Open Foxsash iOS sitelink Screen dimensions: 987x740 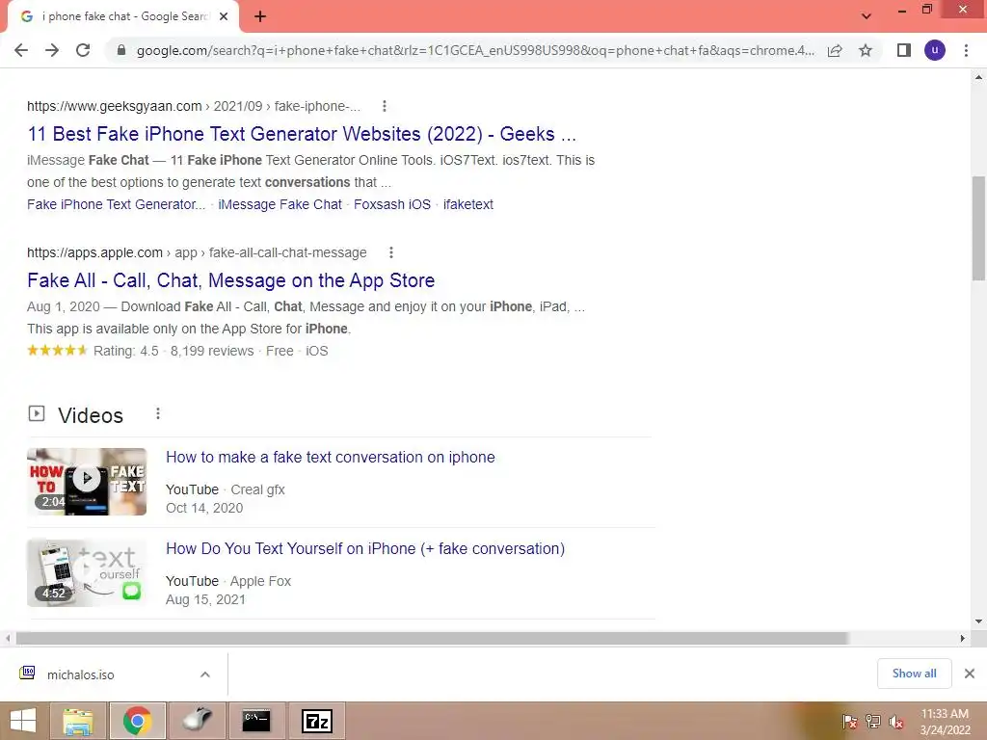[x=392, y=204]
